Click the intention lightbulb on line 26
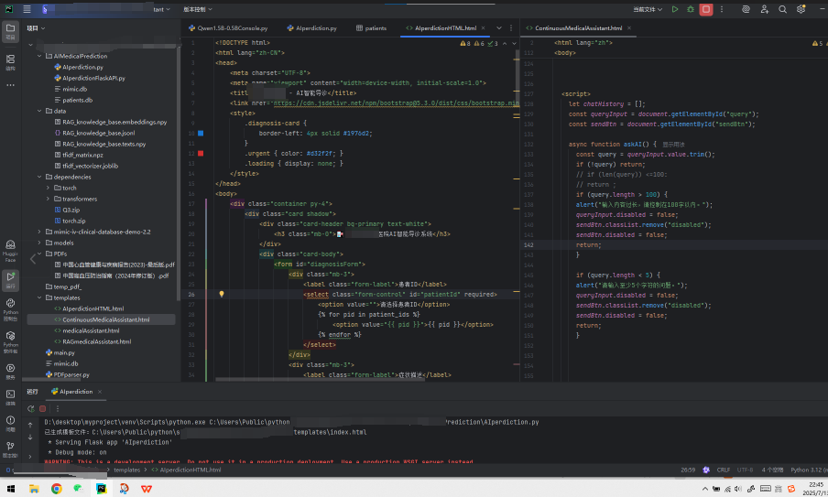The width and height of the screenshot is (828, 497). pos(222,295)
